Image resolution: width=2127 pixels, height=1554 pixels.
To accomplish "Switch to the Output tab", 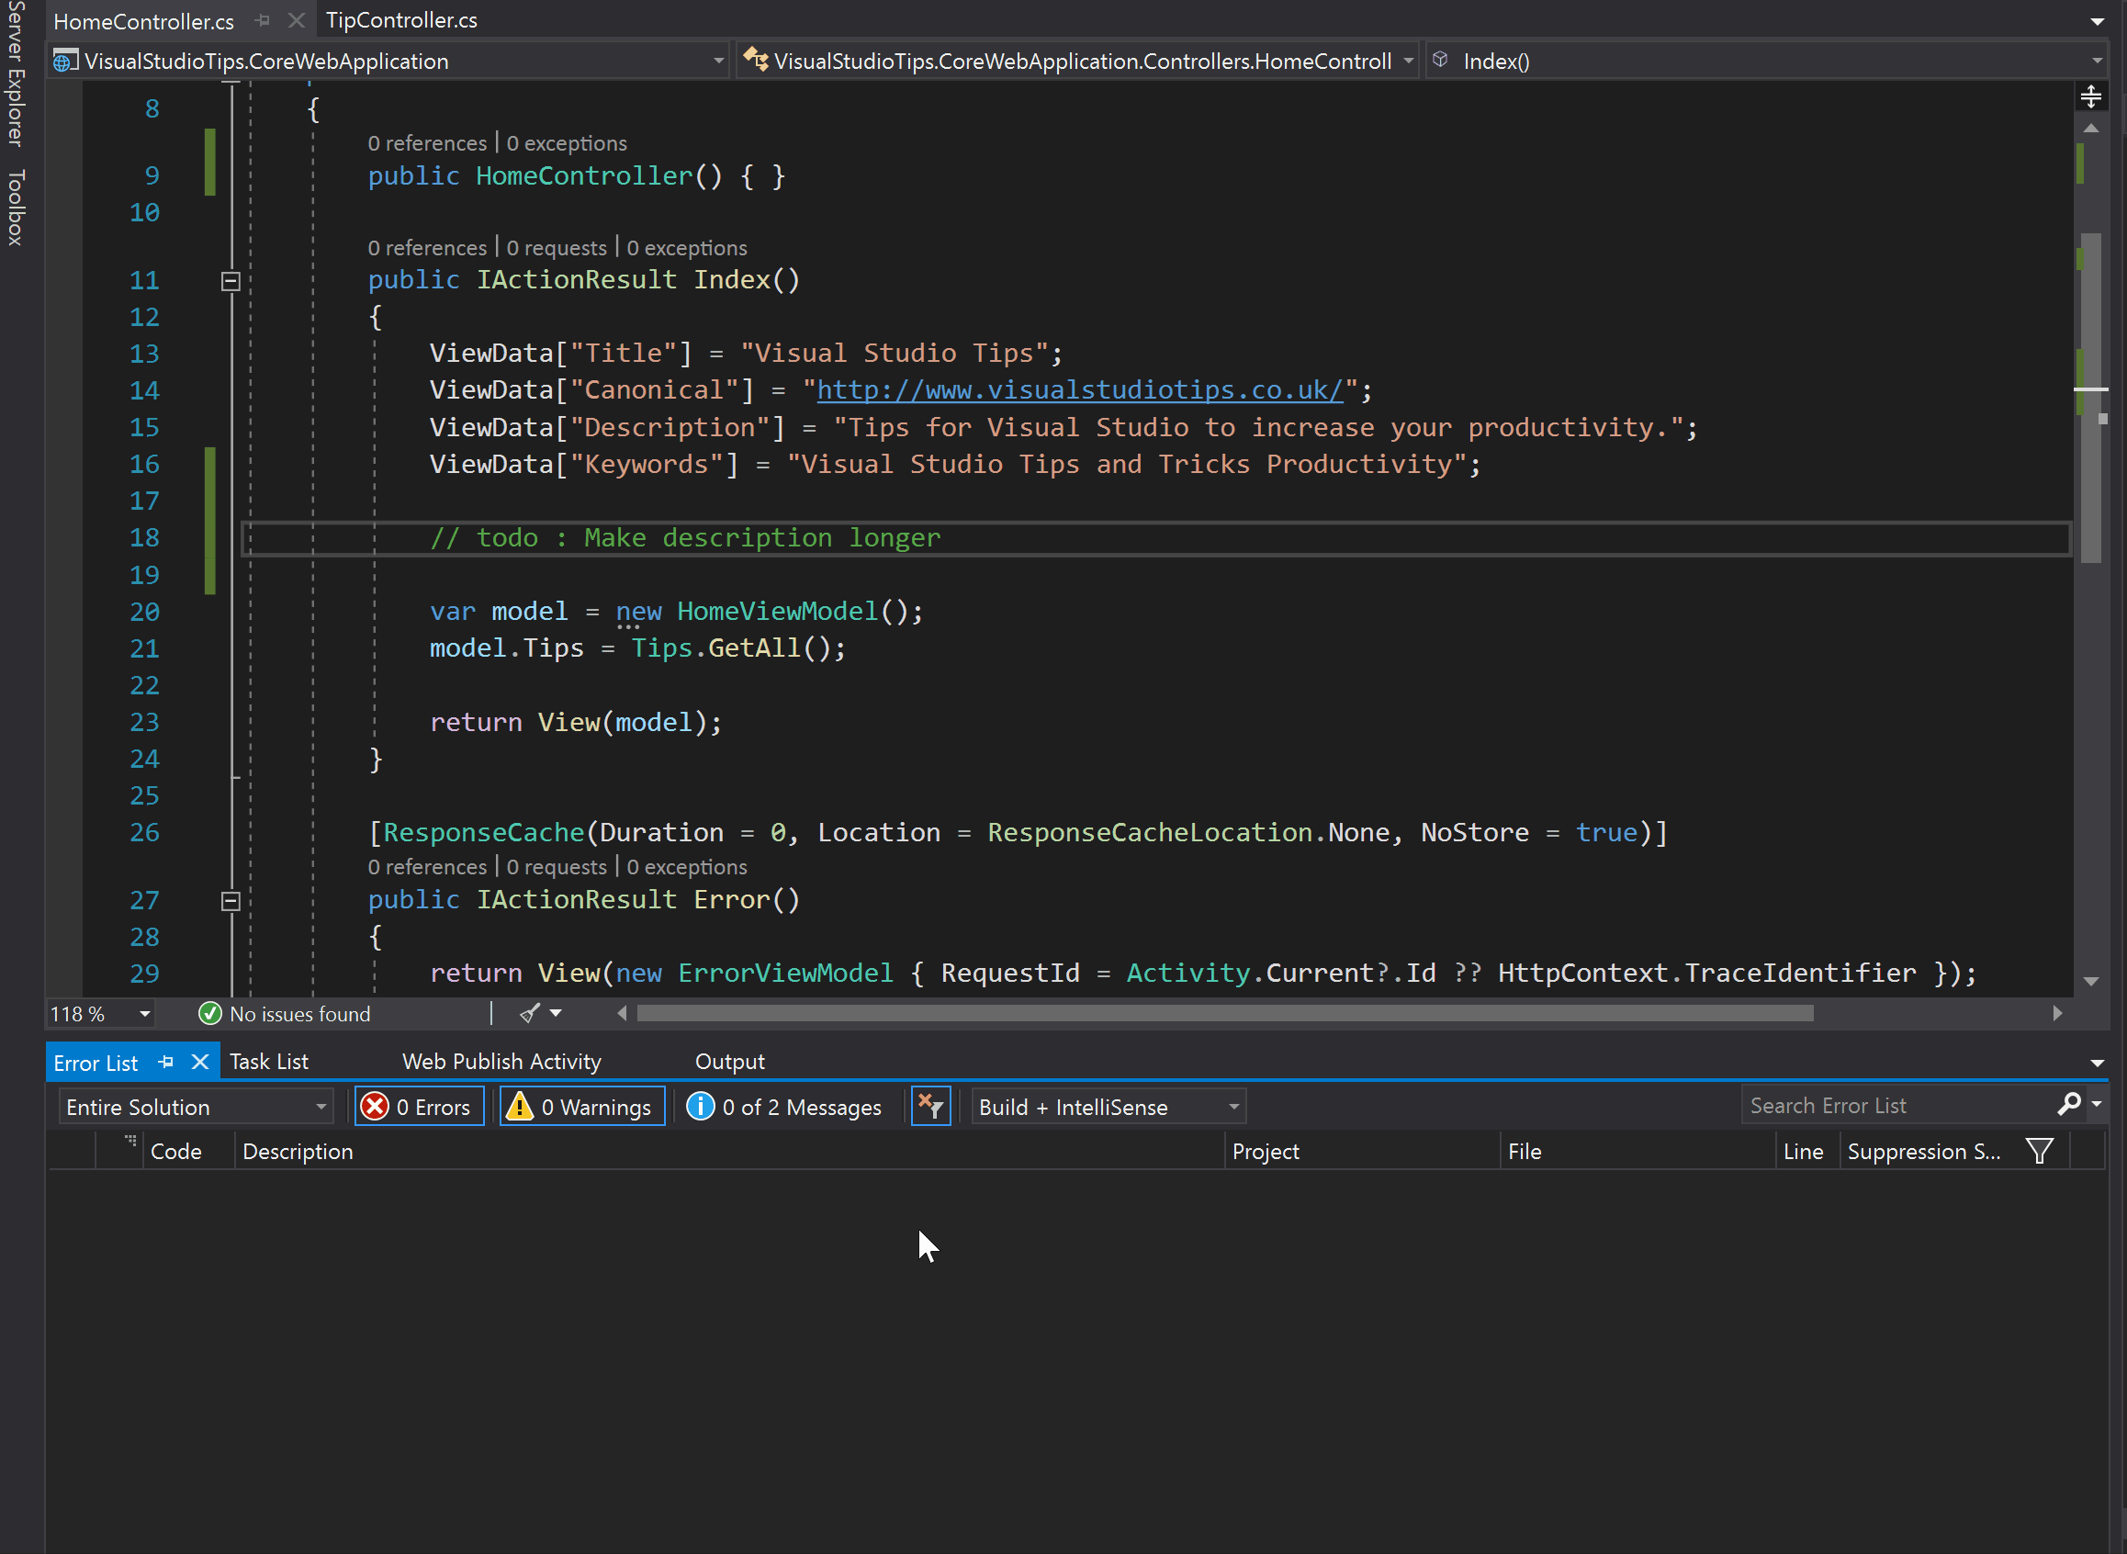I will click(730, 1060).
